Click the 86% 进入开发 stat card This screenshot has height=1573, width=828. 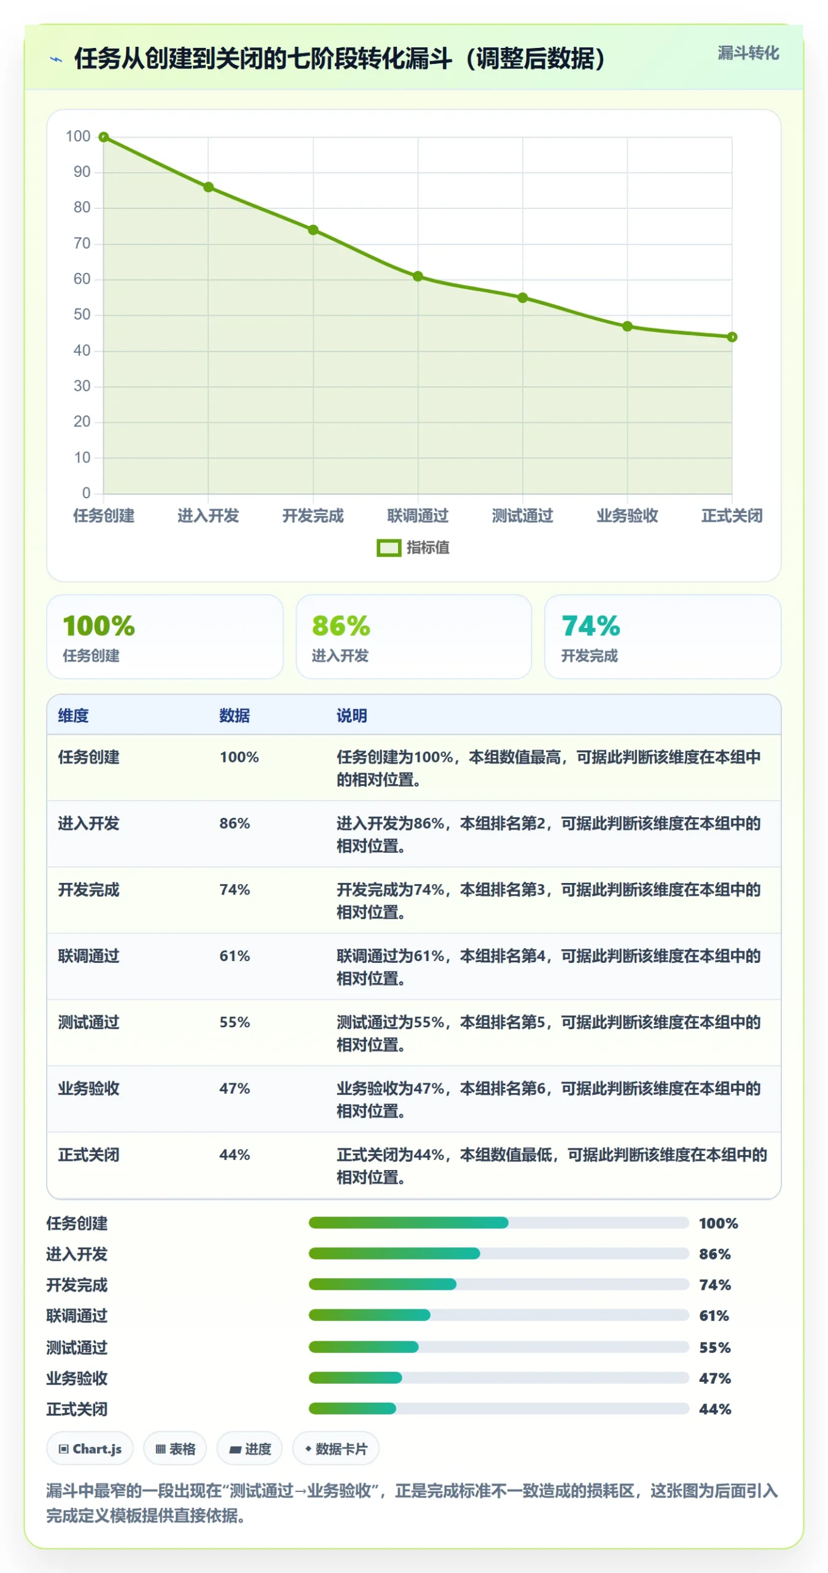413,637
